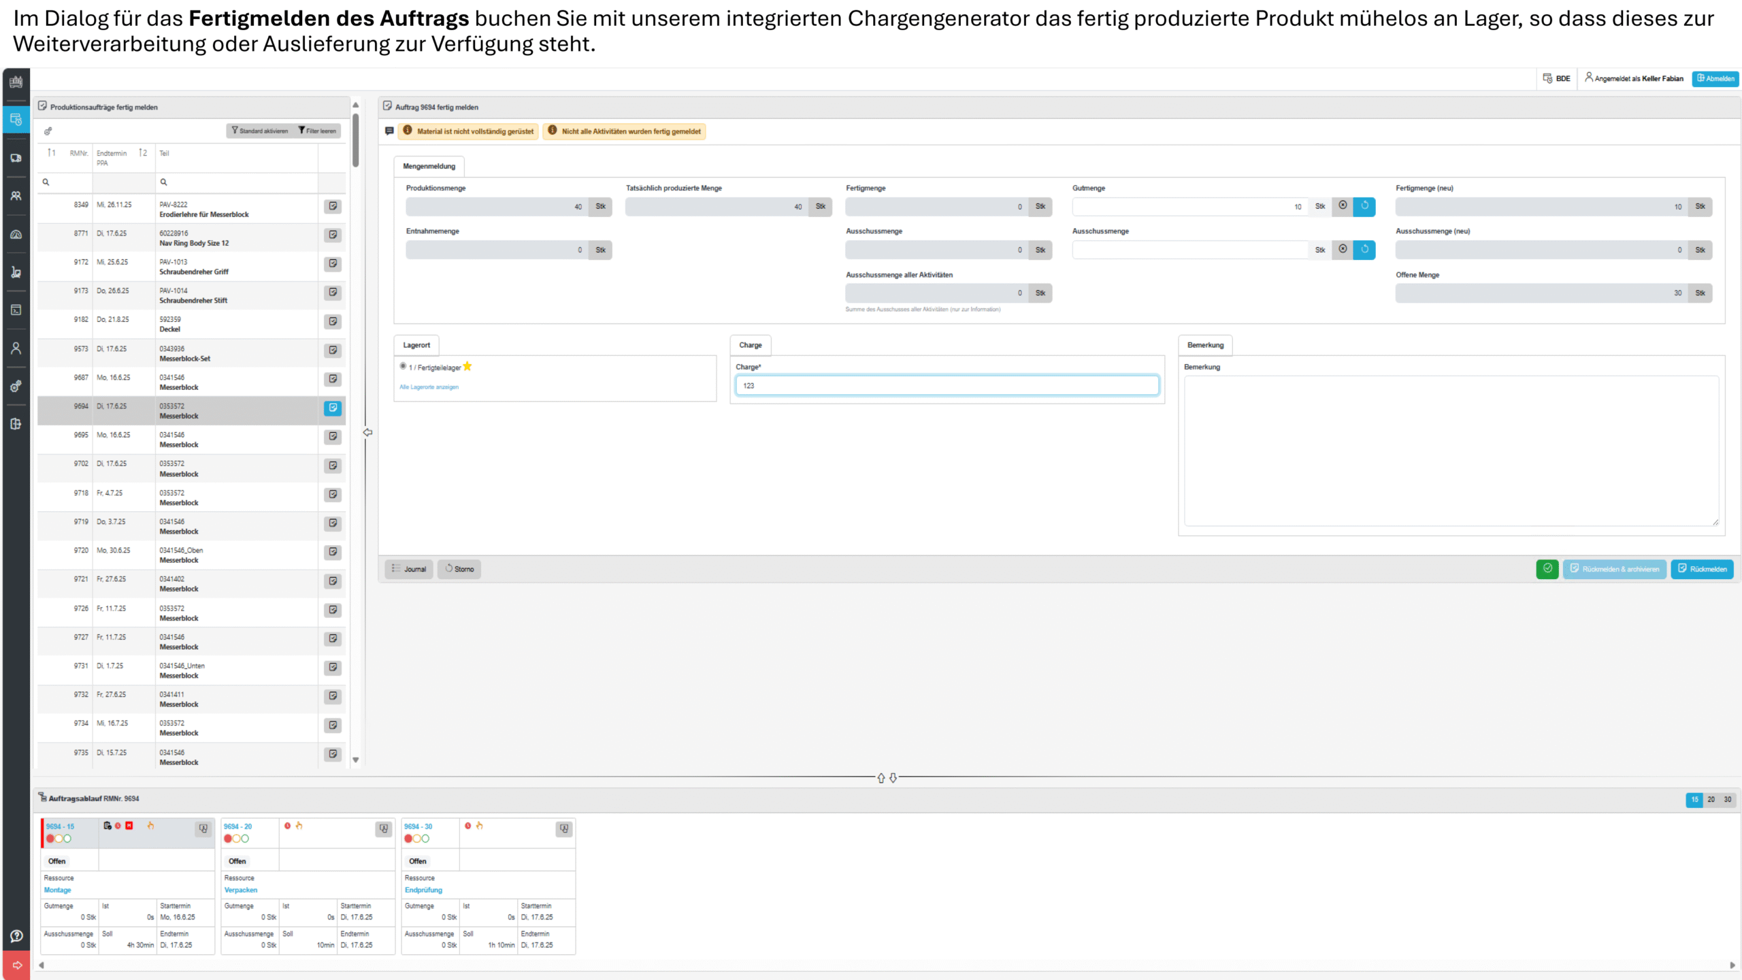
Task: Toggle the 20 activity filter button
Action: [x=1711, y=800]
